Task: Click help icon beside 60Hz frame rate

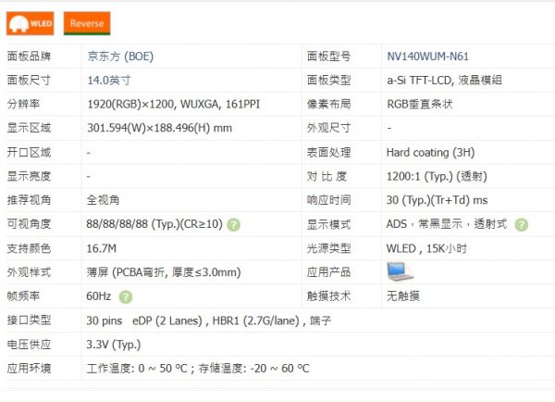Action: pos(125,296)
